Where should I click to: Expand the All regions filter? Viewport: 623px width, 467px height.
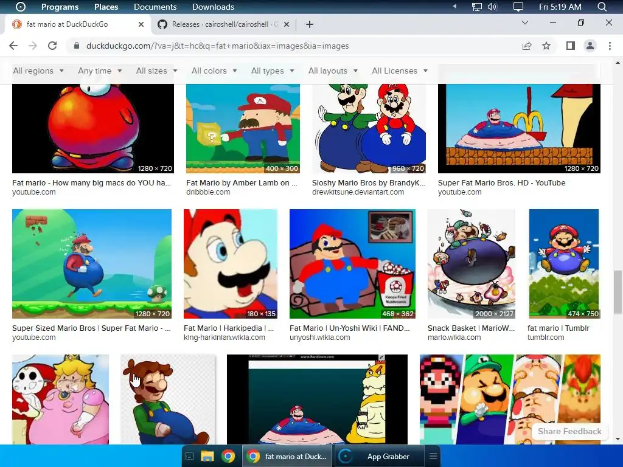[x=38, y=71]
